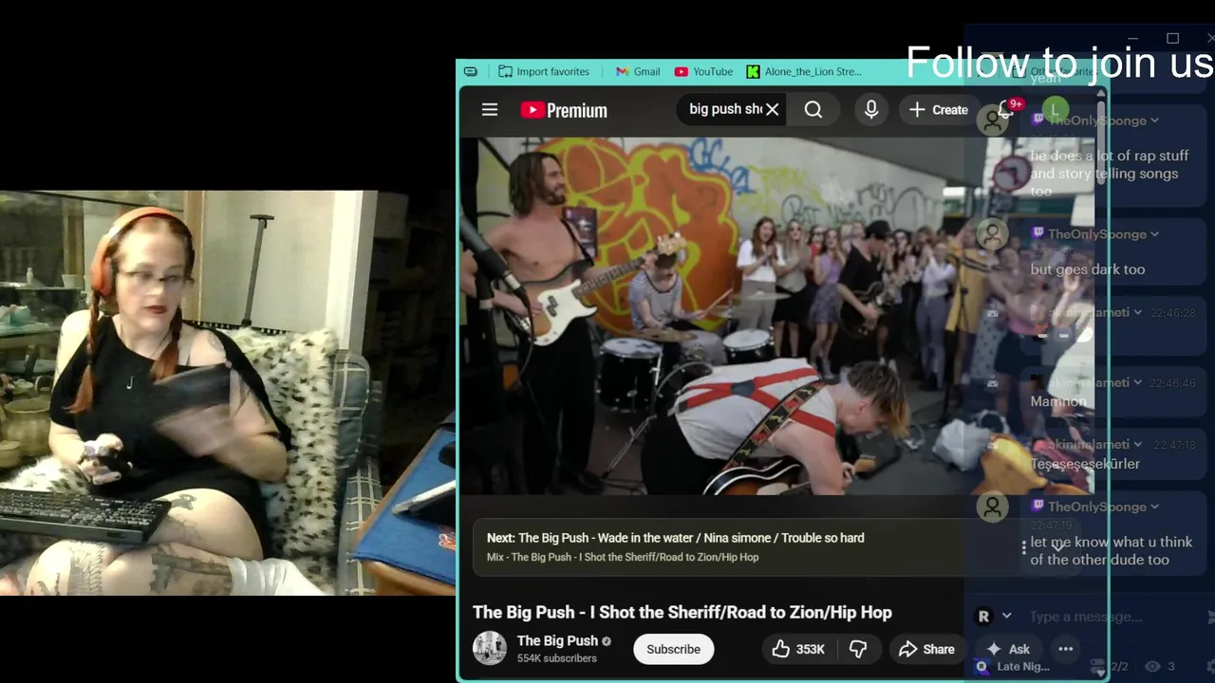Expand TheOnlySponge menu on the 22:47:19 message
This screenshot has width=1215, height=683.
point(1154,507)
